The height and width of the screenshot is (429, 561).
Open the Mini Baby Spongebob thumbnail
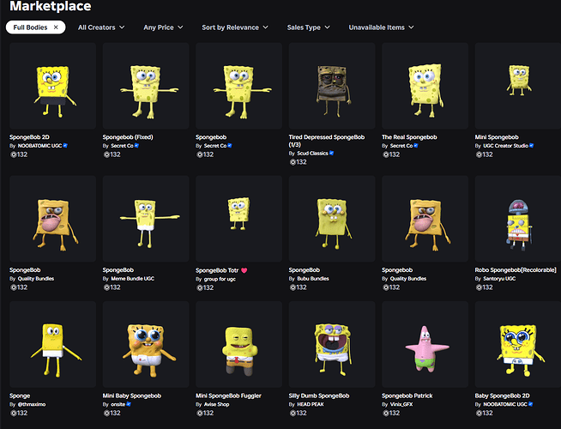(146, 344)
